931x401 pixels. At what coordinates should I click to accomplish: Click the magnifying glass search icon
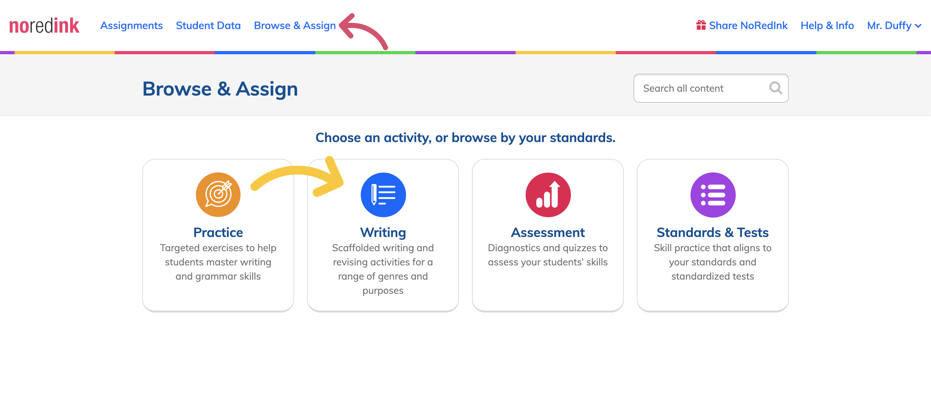click(775, 88)
